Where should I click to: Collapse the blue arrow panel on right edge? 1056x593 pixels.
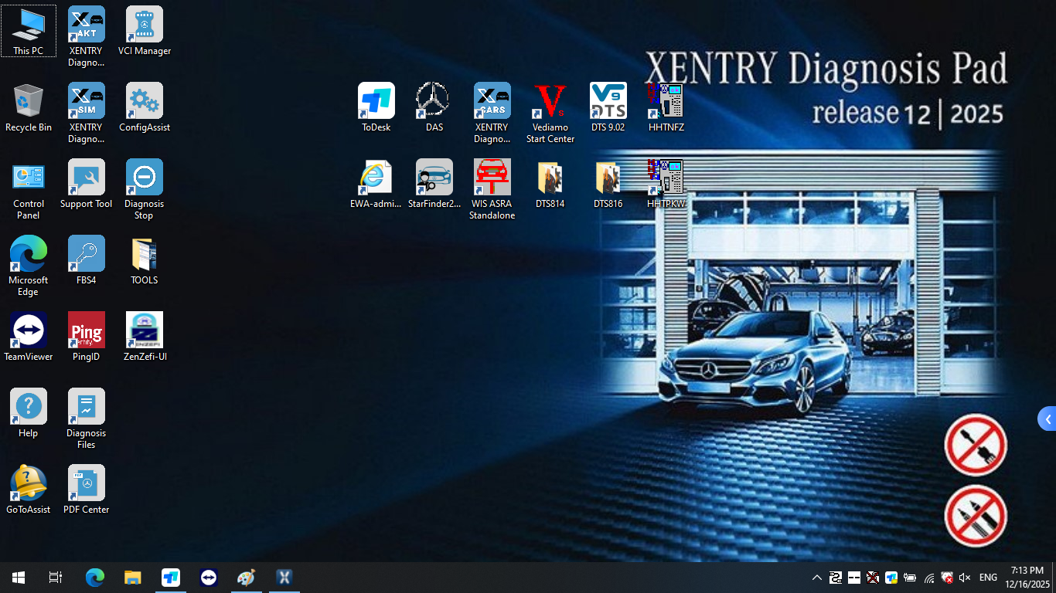coord(1049,418)
